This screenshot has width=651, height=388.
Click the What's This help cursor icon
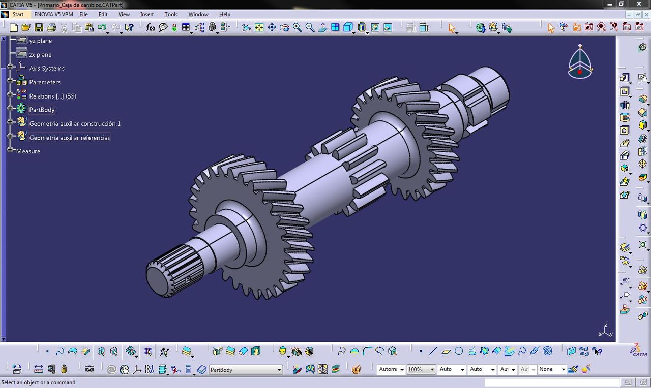tap(129, 27)
